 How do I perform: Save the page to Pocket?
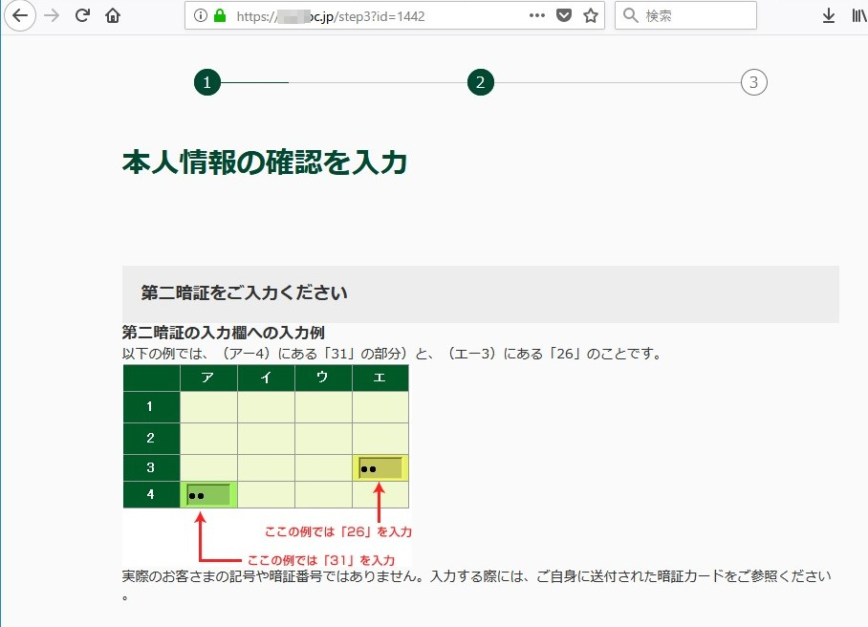564,16
